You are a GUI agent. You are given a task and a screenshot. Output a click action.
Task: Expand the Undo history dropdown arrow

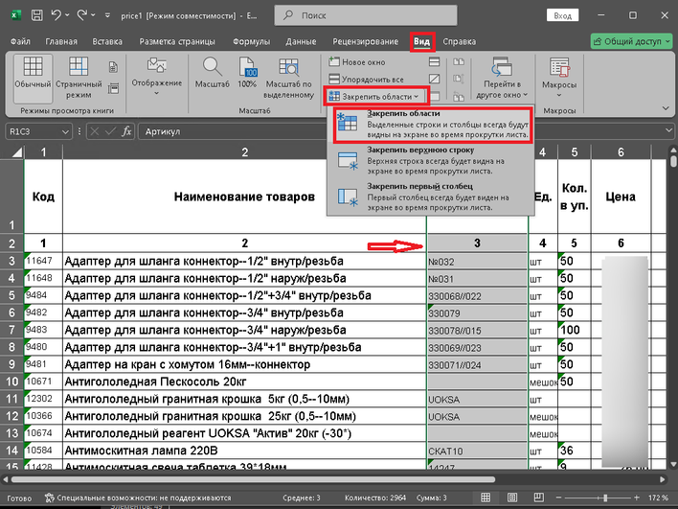(x=67, y=15)
